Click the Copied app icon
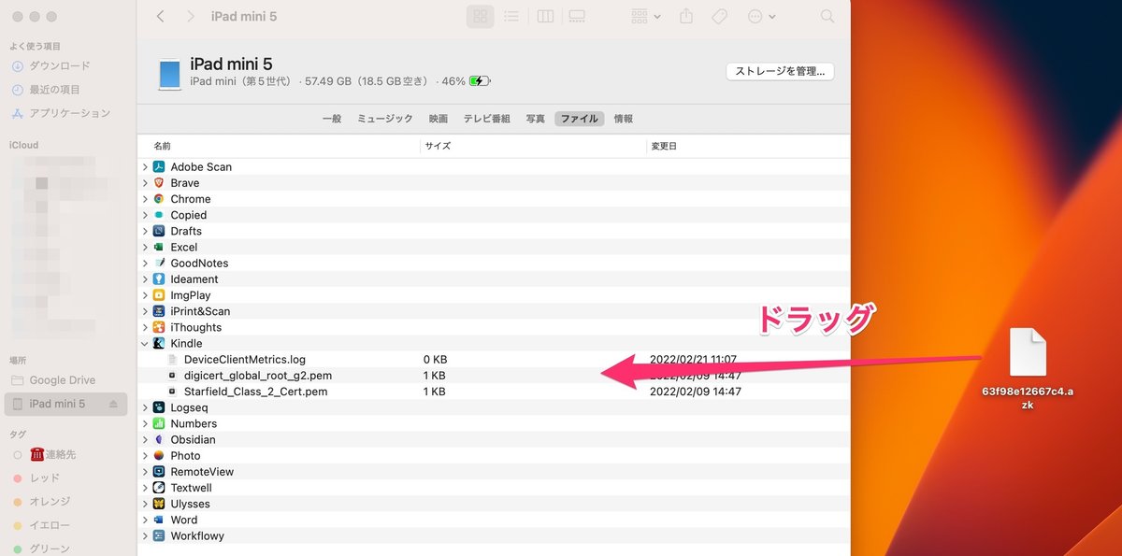 [159, 215]
